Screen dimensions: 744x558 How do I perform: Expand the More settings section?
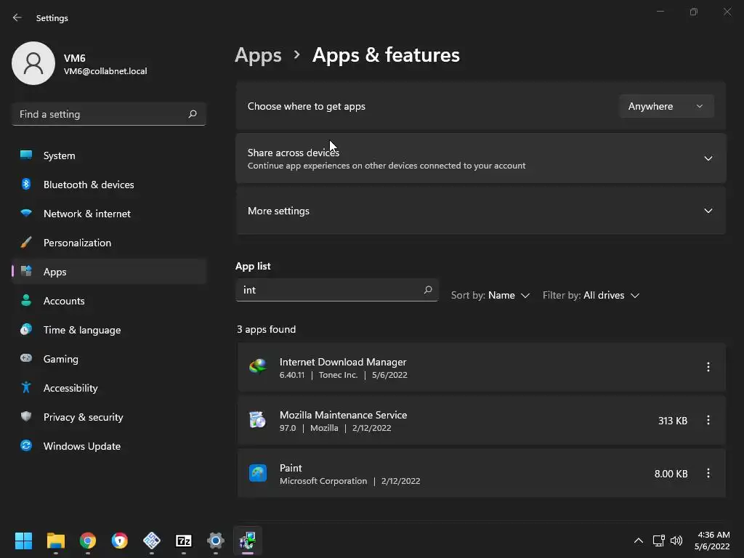click(x=708, y=211)
